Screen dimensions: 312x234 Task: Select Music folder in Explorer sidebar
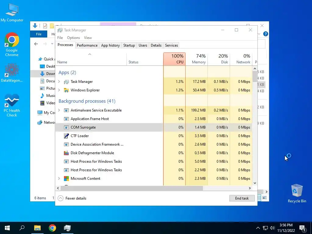point(48,95)
